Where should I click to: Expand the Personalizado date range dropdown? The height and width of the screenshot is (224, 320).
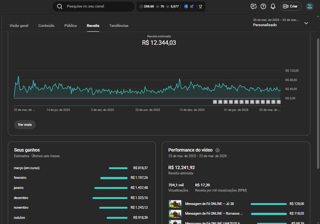click(x=306, y=23)
